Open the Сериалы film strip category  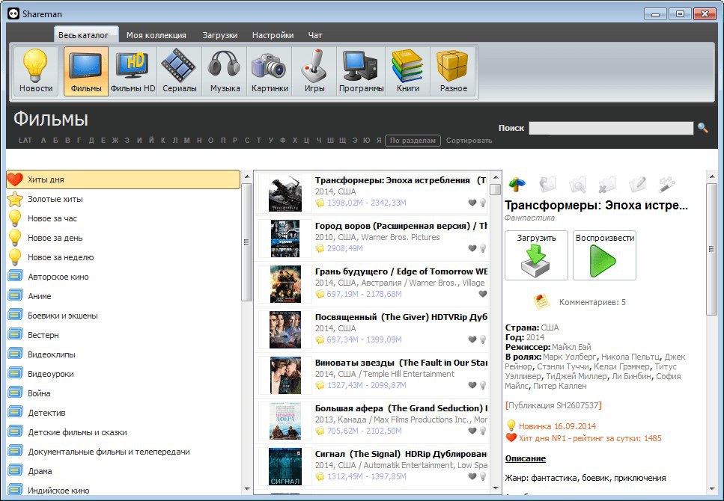click(179, 72)
